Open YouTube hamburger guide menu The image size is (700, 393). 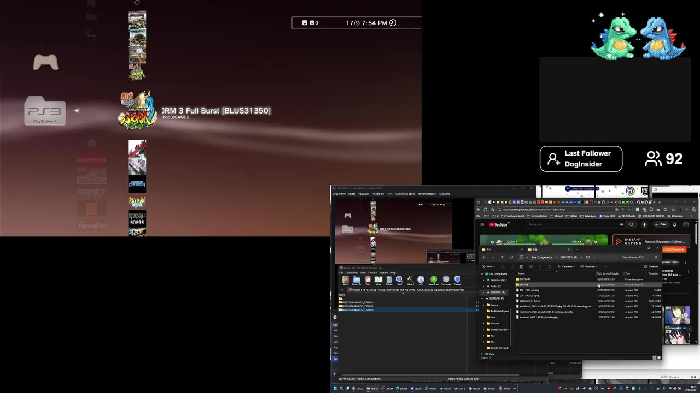tap(482, 224)
